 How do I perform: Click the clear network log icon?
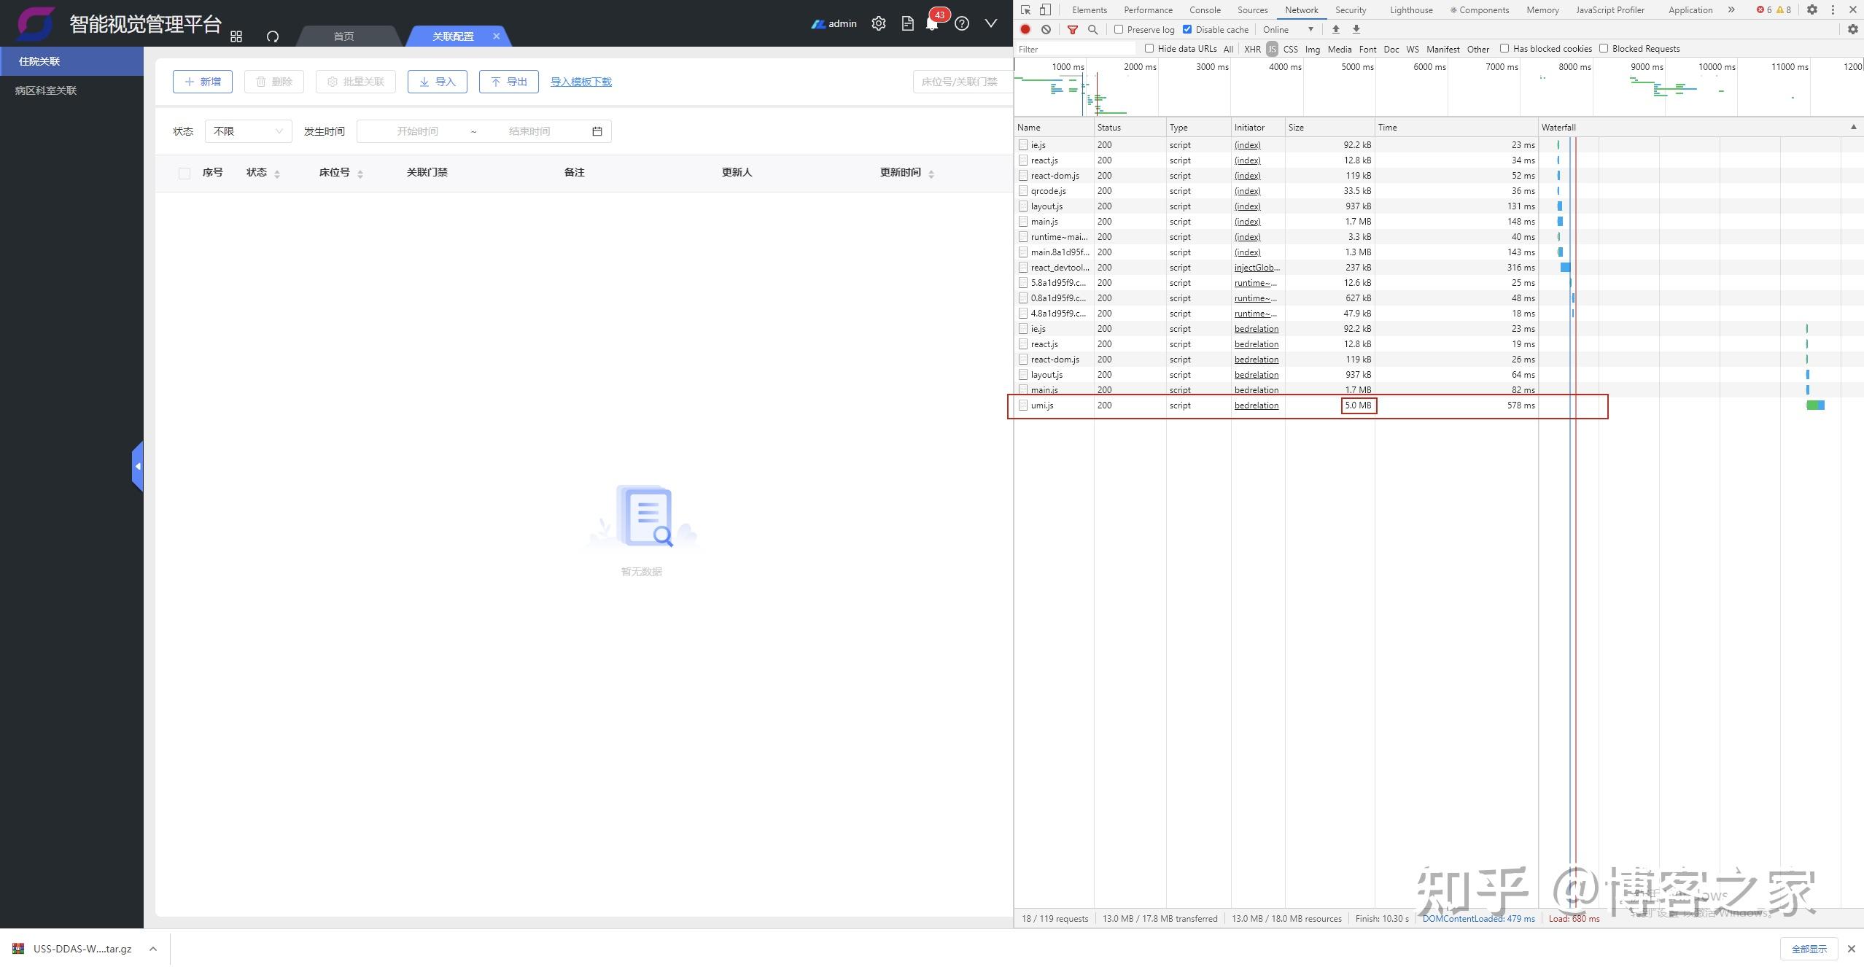(x=1046, y=29)
